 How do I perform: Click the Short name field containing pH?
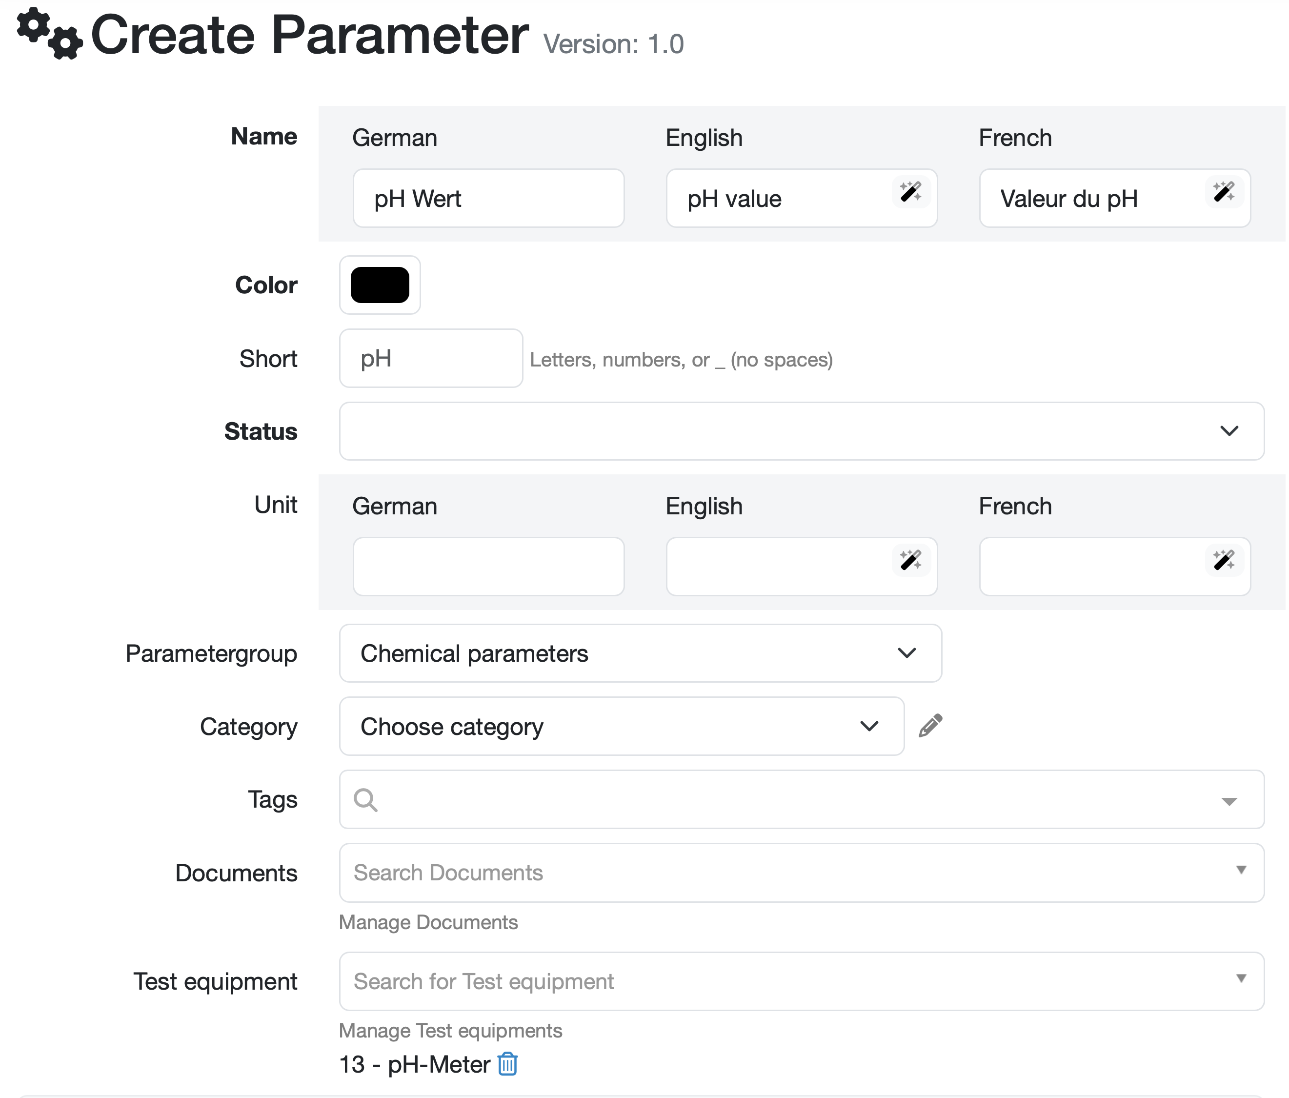click(x=430, y=358)
